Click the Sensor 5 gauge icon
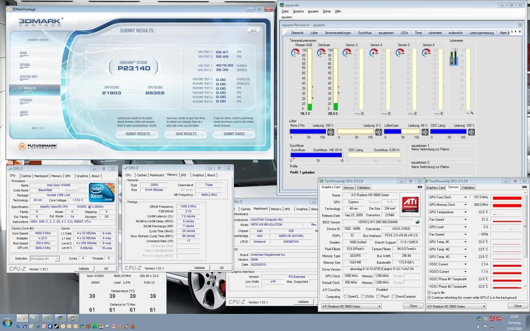The width and height of the screenshot is (530, 331). click(399, 53)
